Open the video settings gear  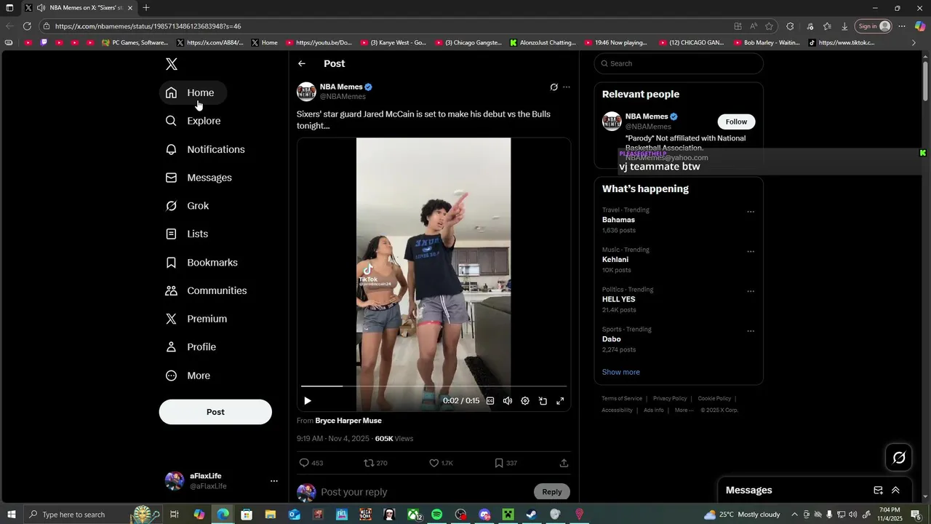click(x=525, y=401)
